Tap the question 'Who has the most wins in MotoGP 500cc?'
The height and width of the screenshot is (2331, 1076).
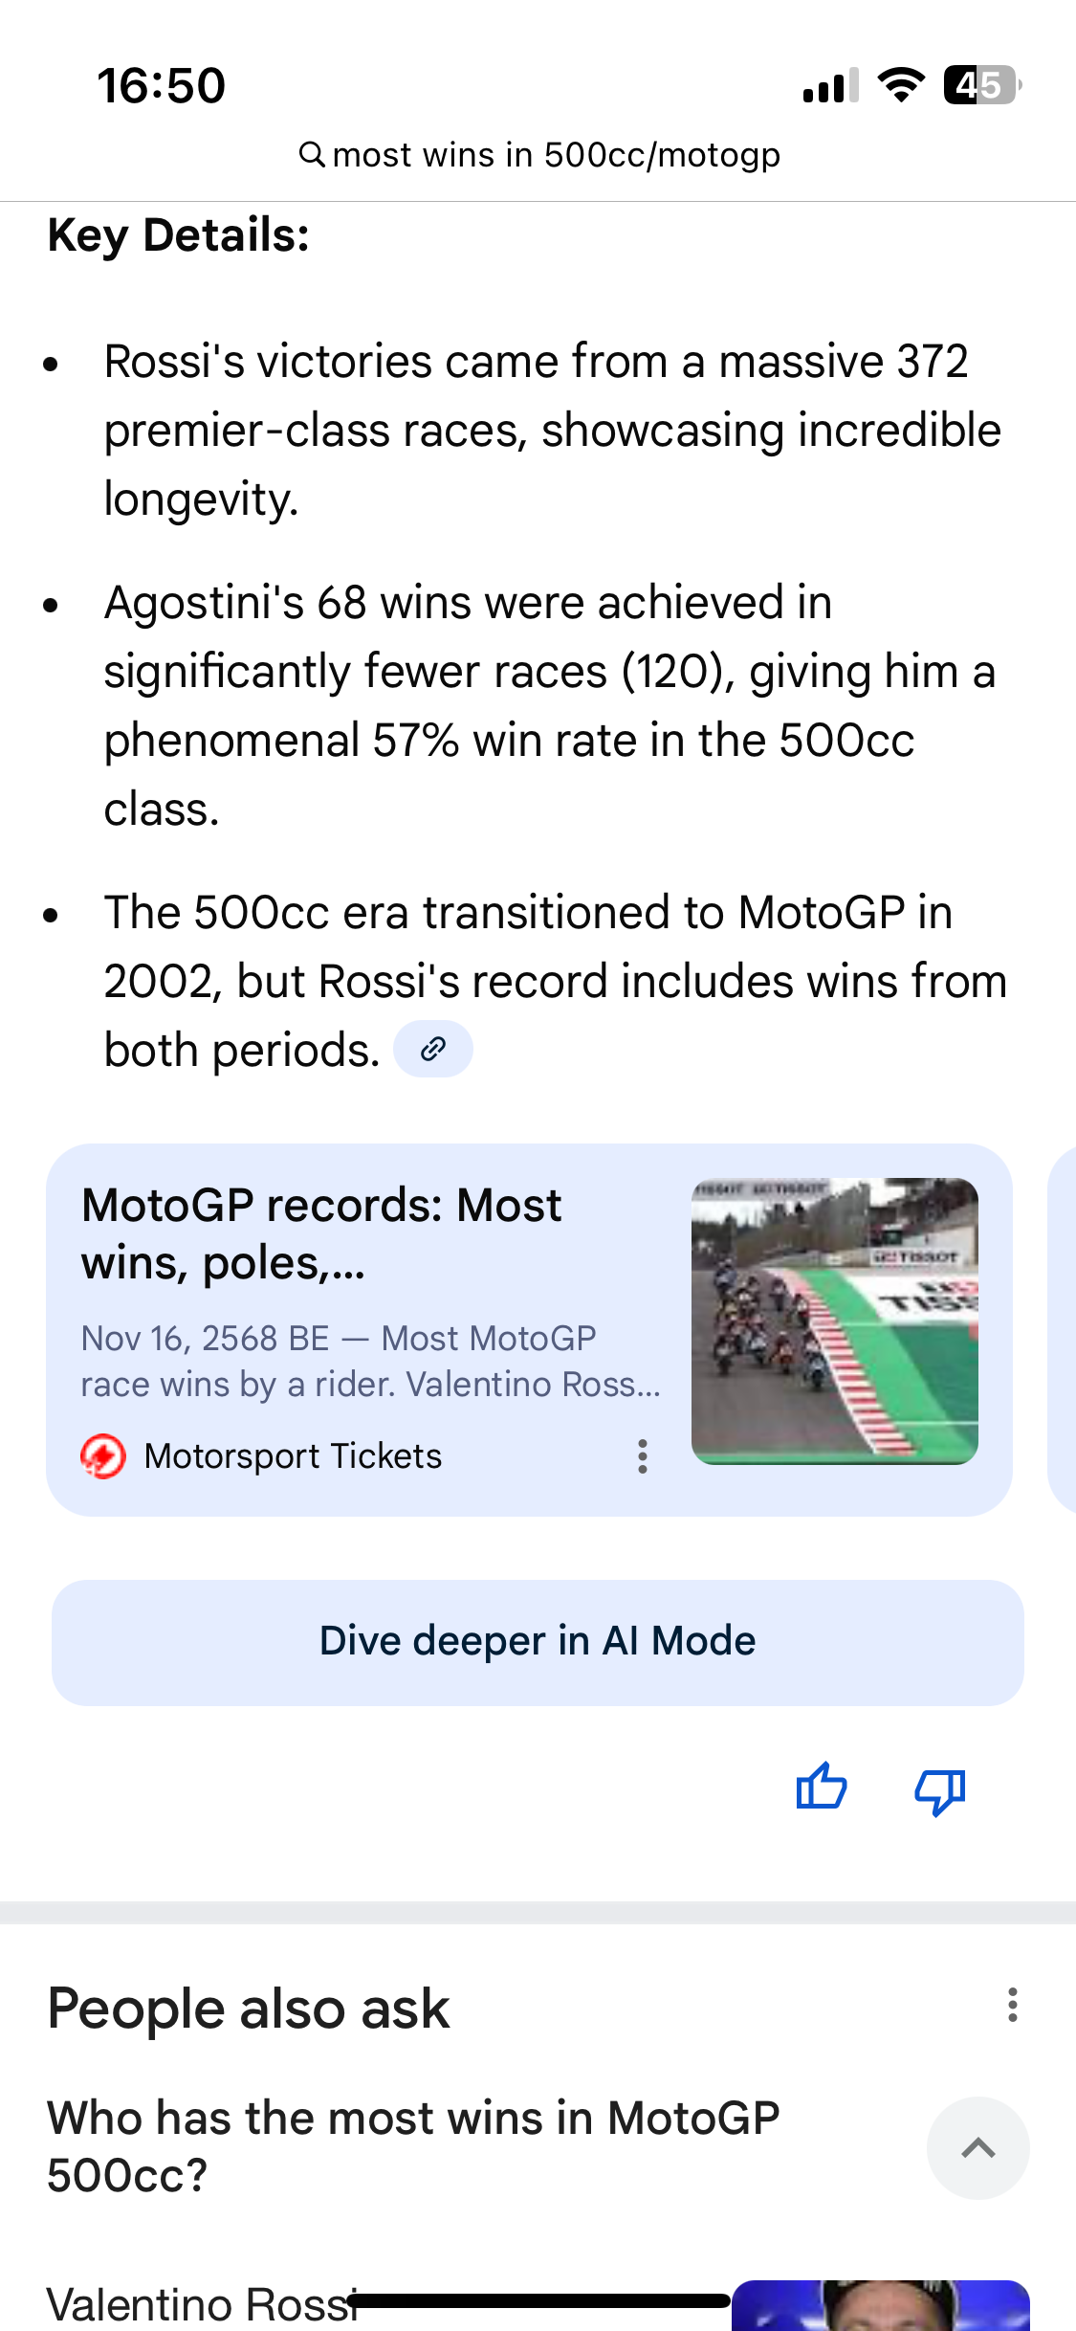[413, 2145]
